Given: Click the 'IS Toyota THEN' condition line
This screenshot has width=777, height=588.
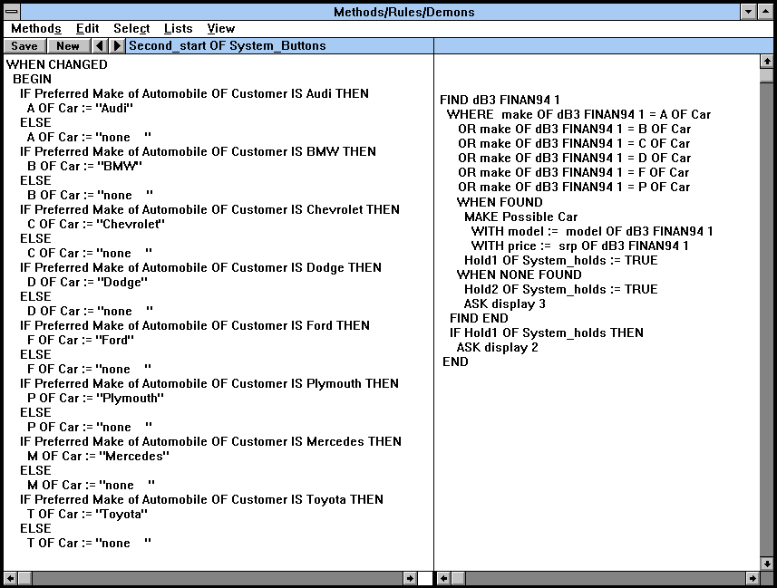Looking at the screenshot, I should [x=201, y=499].
